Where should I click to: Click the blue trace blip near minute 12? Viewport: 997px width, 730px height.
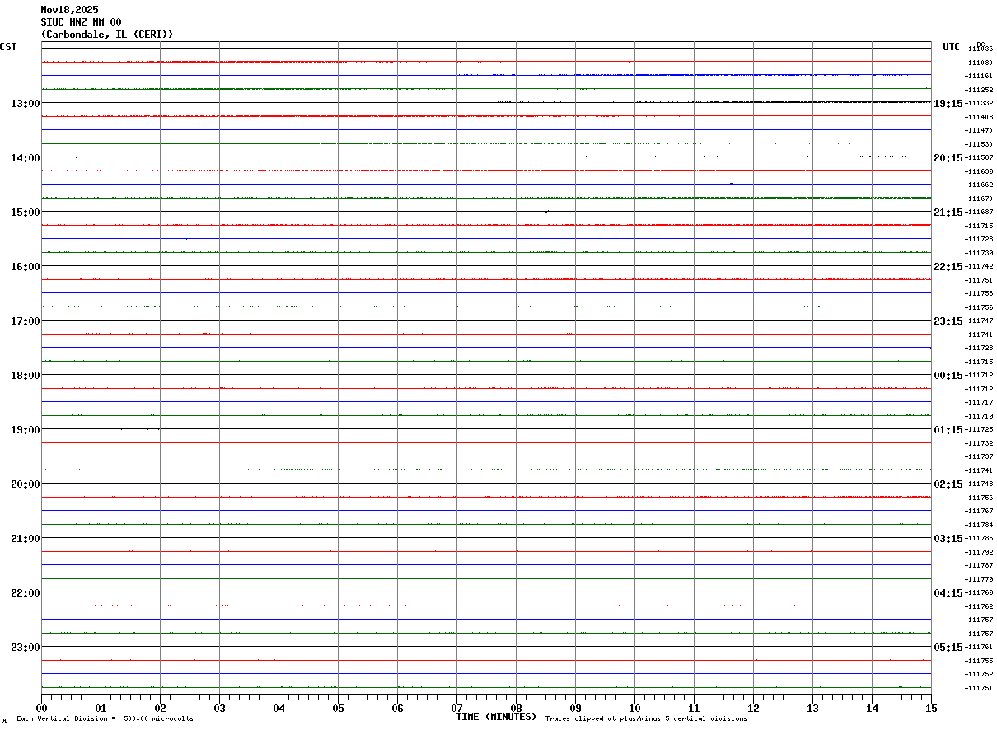tap(733, 185)
